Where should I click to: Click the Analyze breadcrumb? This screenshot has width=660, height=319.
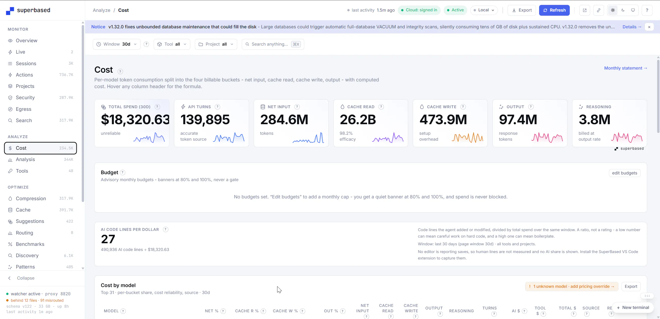coord(101,10)
